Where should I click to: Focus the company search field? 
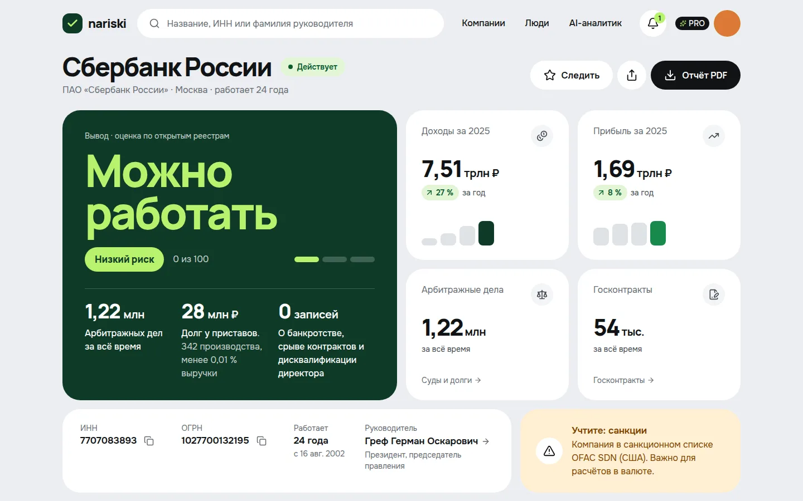point(291,23)
